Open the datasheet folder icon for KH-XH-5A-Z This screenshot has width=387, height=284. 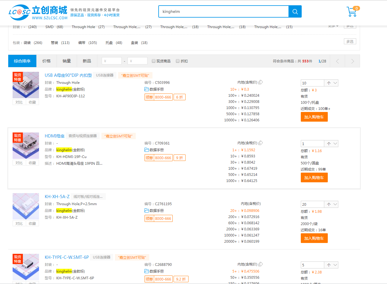coord(146,210)
